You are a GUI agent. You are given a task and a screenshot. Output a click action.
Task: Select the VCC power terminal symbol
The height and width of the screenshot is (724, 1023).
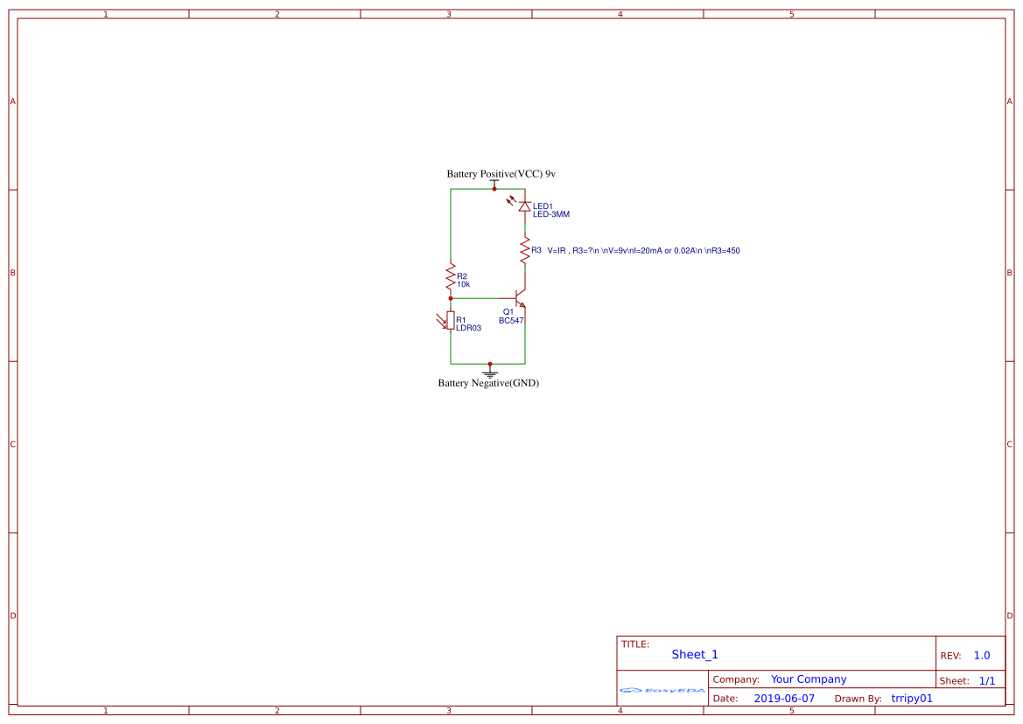click(494, 180)
